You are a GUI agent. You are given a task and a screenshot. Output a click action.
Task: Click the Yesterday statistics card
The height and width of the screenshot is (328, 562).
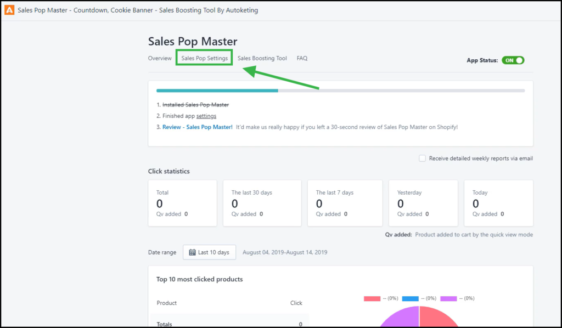click(423, 203)
